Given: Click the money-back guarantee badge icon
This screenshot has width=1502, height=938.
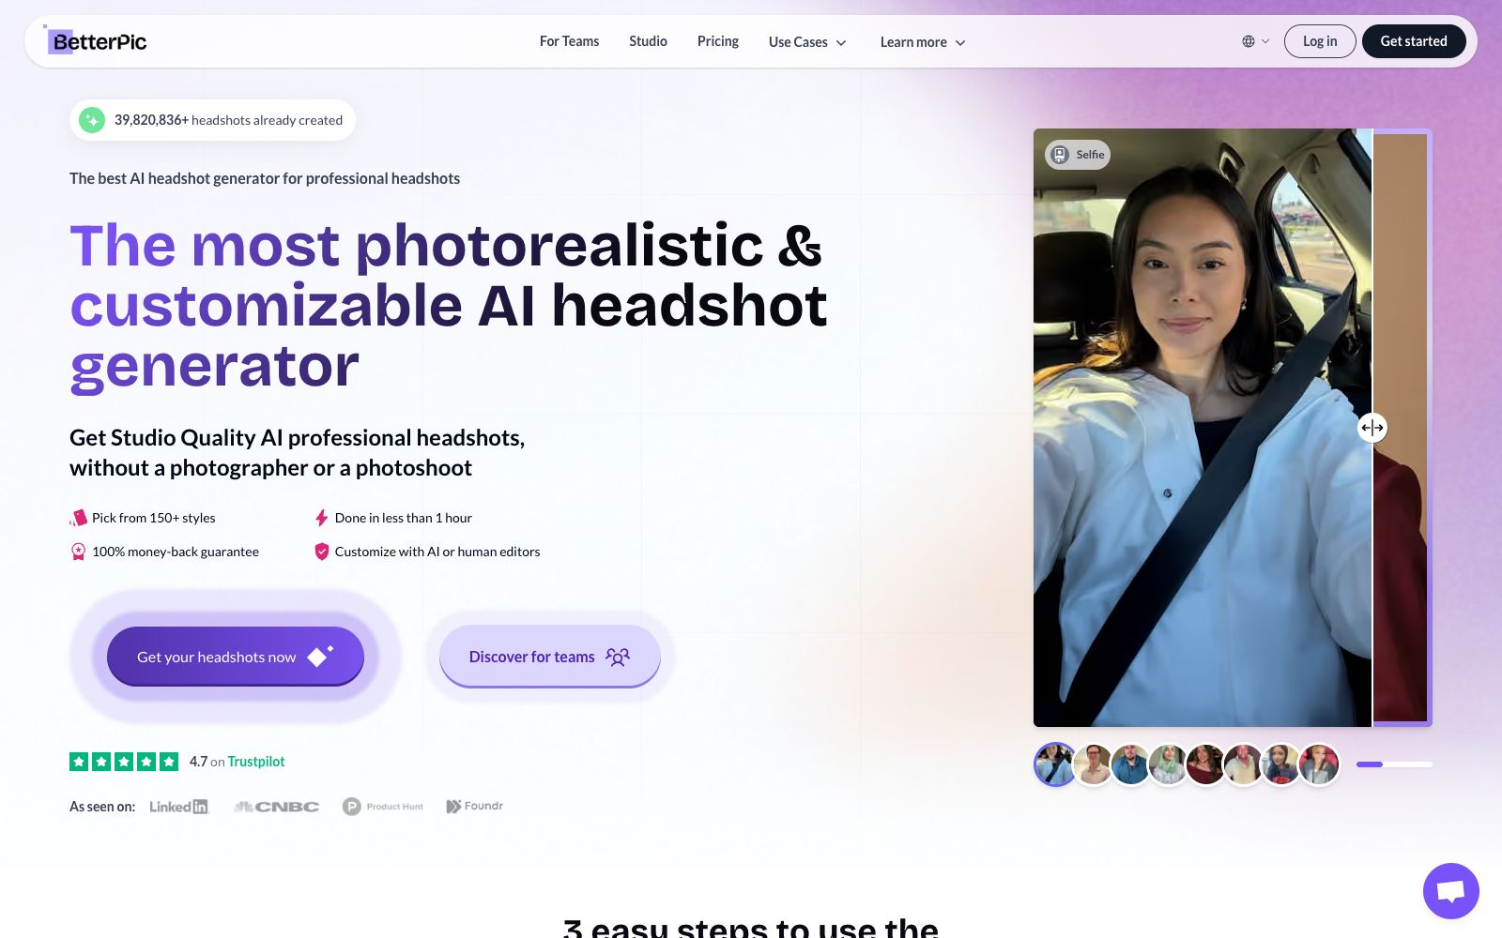Looking at the screenshot, I should (79, 552).
